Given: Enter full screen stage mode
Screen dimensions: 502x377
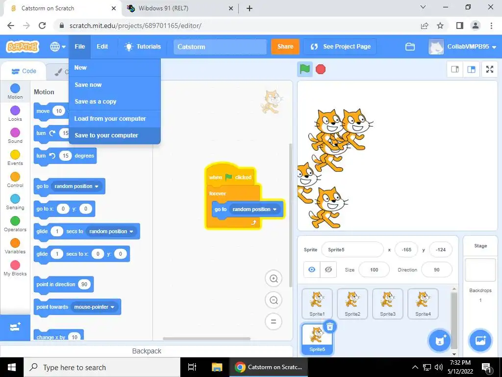Looking at the screenshot, I should click(x=490, y=69).
